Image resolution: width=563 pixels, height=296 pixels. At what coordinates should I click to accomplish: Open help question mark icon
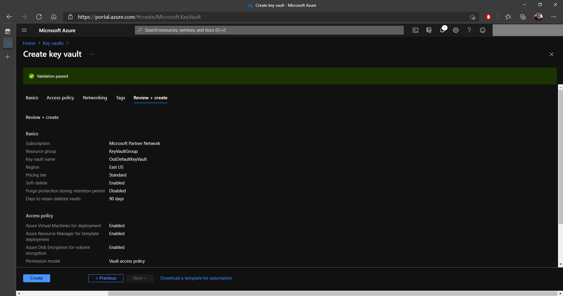pyautogui.click(x=469, y=30)
